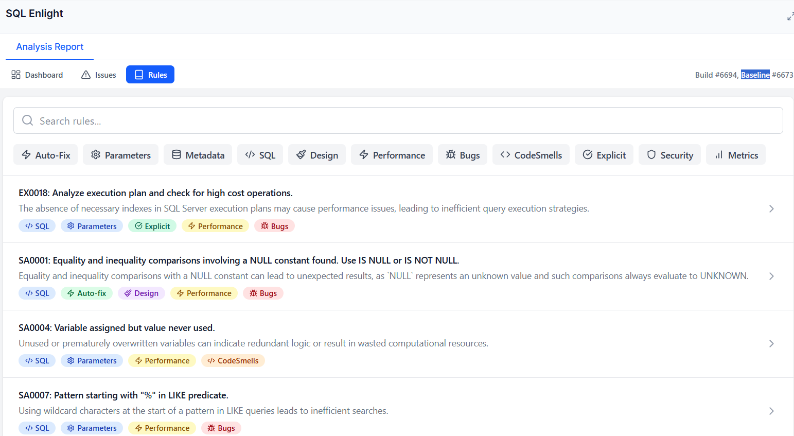This screenshot has height=436, width=794.
Task: Click the SQL Enlight header title
Action: (x=34, y=13)
